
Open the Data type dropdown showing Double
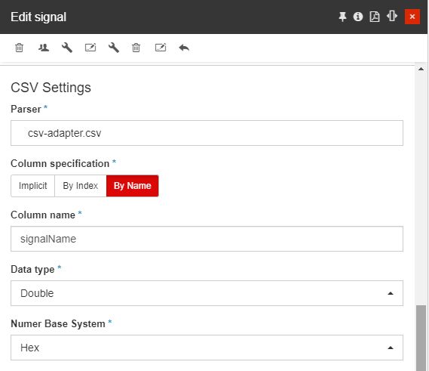(207, 293)
